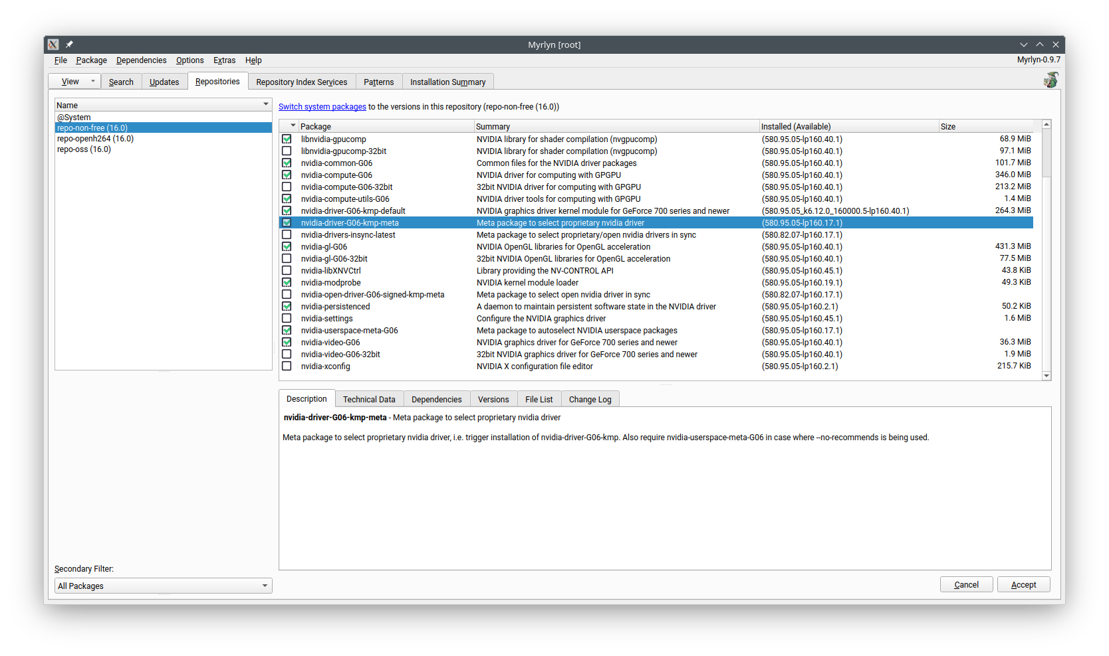The height and width of the screenshot is (656, 1109).
Task: Toggle nvidia-modprobe status checkbox
Action: coord(287,283)
